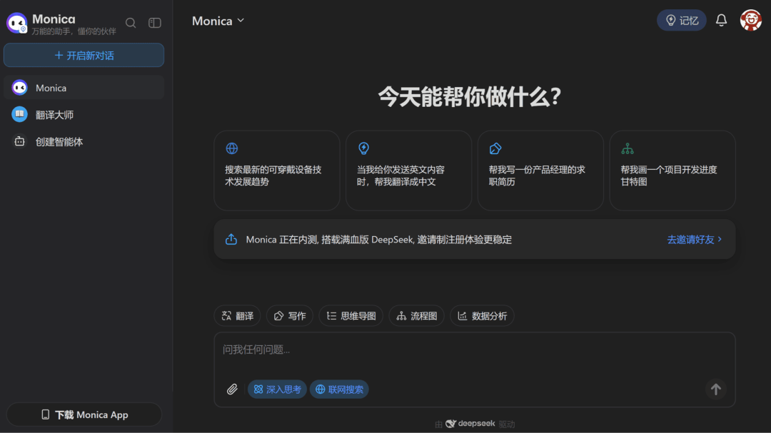771x433 pixels.
Task: Open the Monica model dropdown
Action: [218, 21]
